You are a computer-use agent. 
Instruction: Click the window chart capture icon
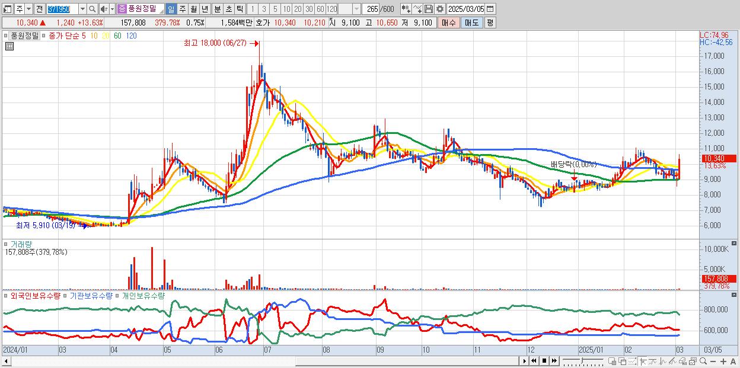coord(693,361)
